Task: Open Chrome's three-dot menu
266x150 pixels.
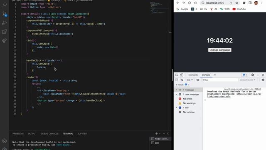Action: point(262,3)
